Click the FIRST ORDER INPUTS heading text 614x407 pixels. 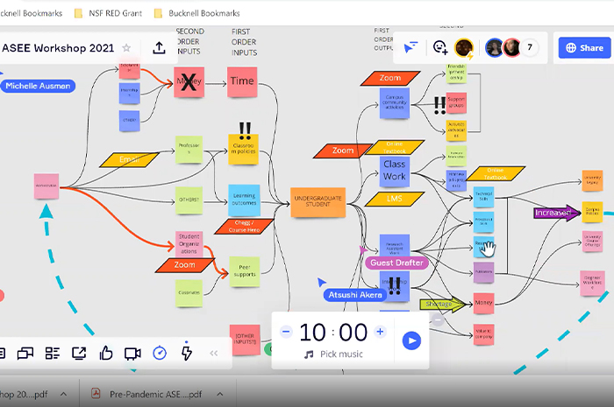pyautogui.click(x=244, y=42)
